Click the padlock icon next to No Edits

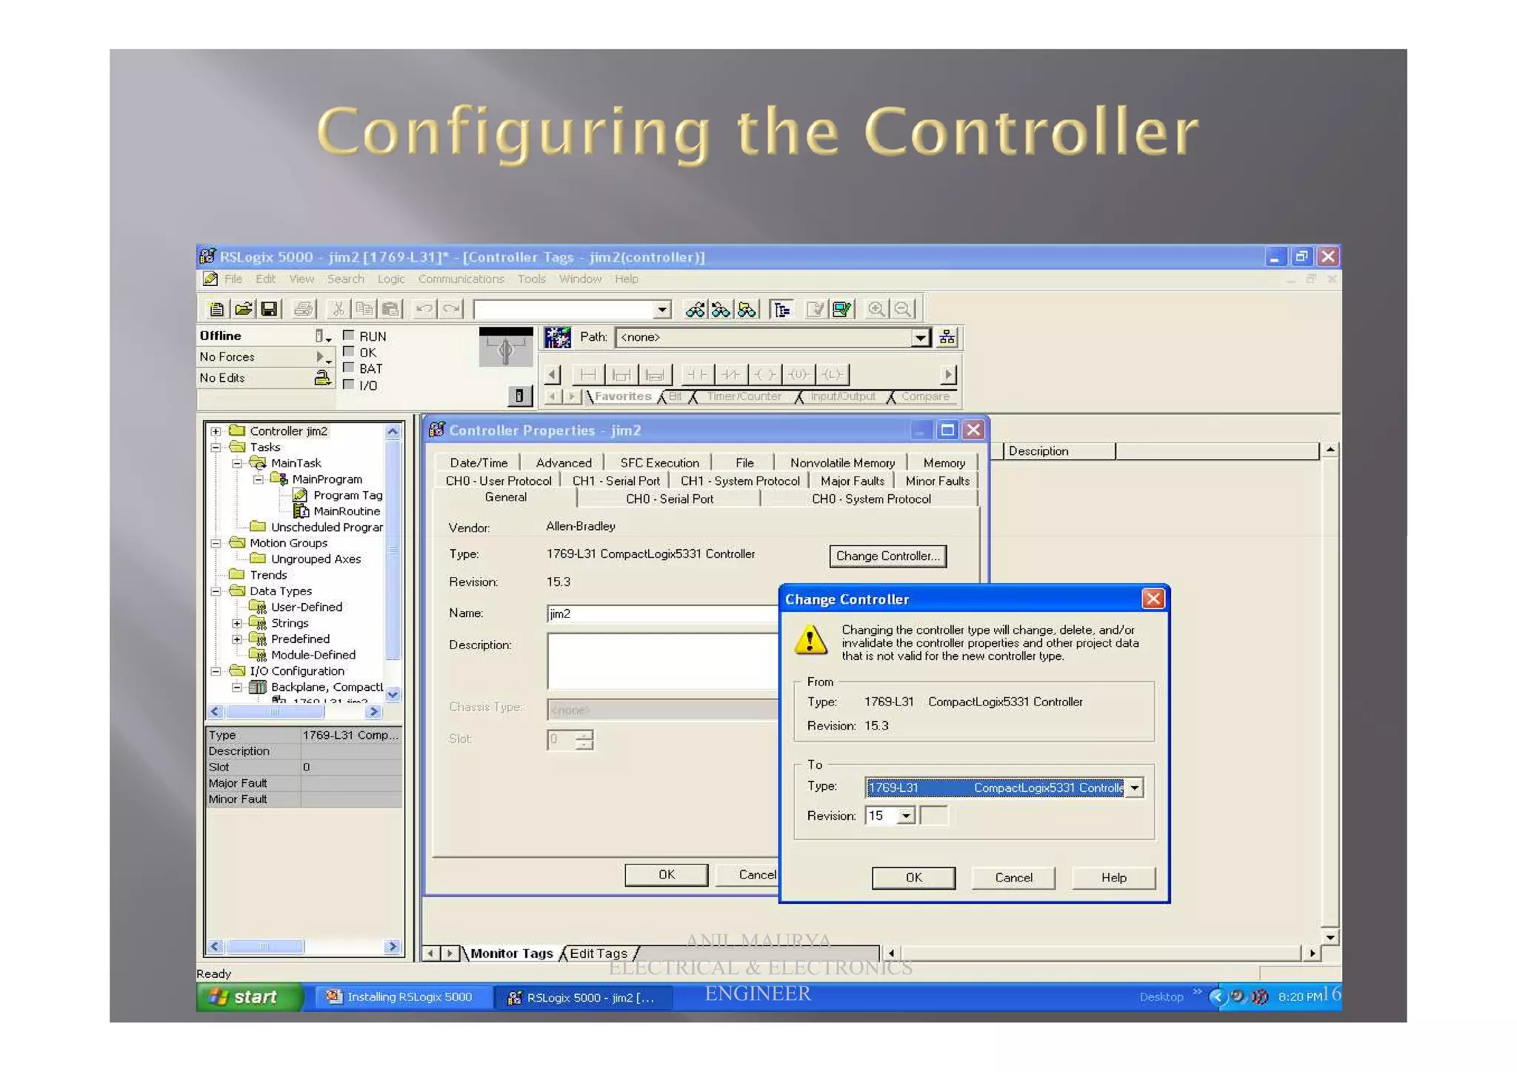click(321, 378)
